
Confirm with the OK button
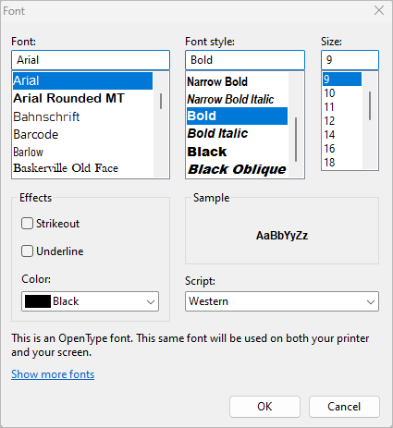(264, 407)
